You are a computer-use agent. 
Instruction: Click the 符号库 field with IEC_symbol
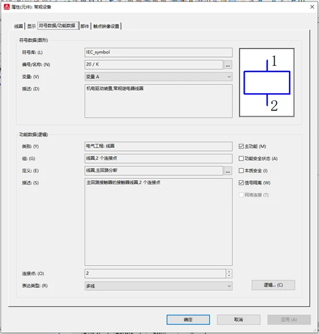[x=158, y=52]
